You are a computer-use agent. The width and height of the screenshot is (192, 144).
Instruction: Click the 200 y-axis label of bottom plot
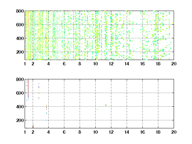20,120
